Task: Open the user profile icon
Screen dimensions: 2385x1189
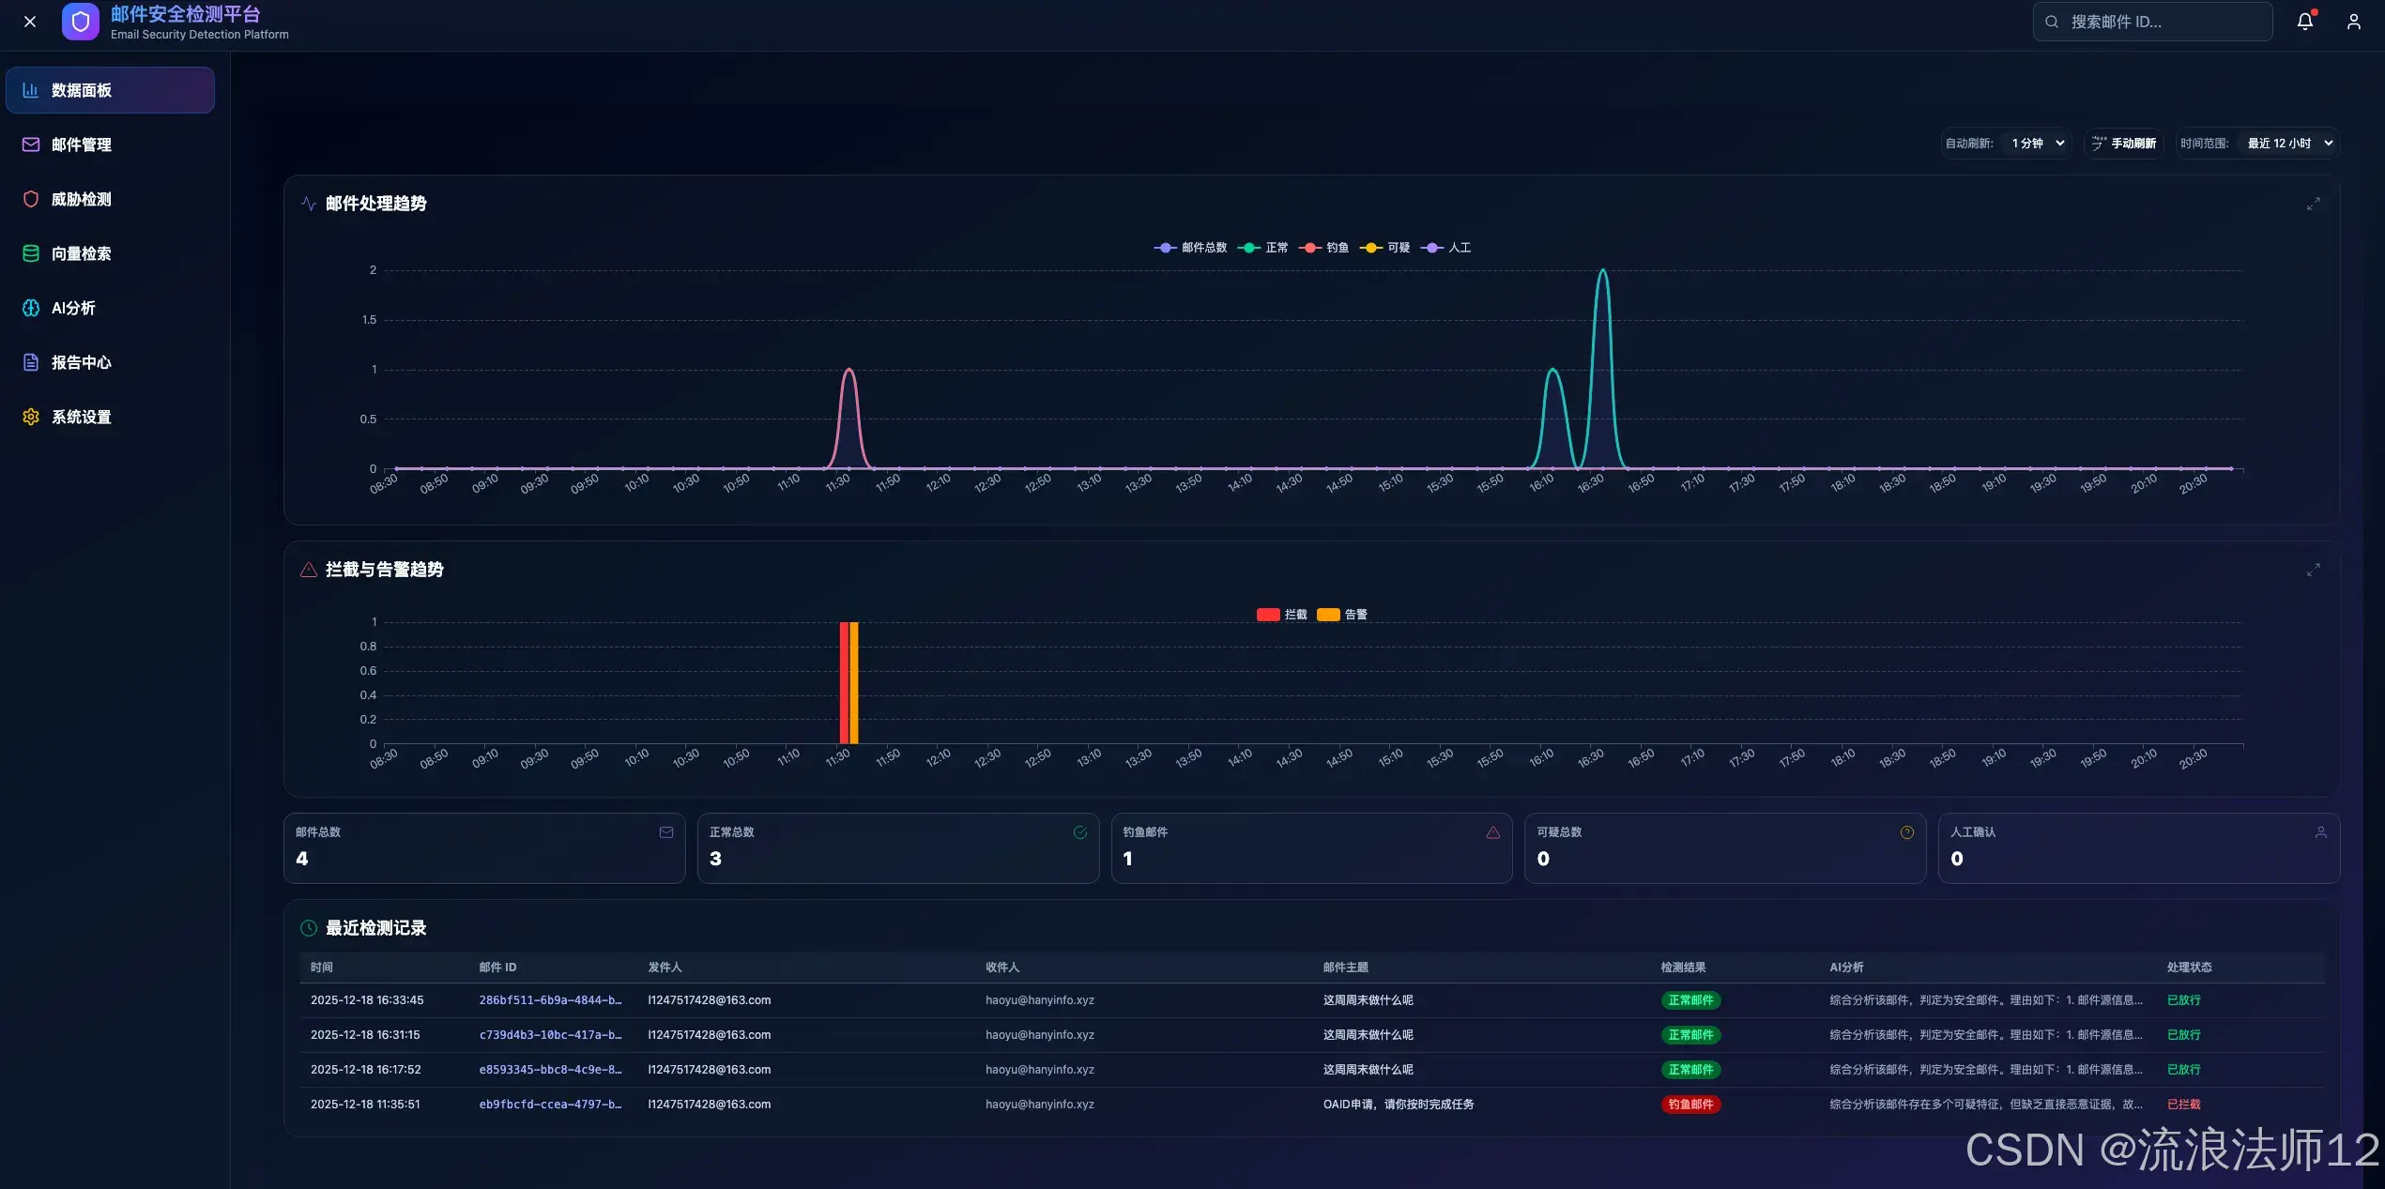Action: pyautogui.click(x=2353, y=22)
